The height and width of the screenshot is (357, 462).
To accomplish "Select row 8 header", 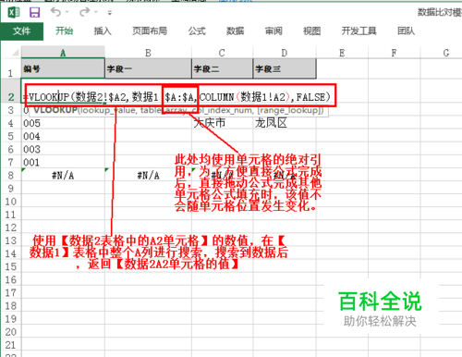I will pyautogui.click(x=11, y=176).
